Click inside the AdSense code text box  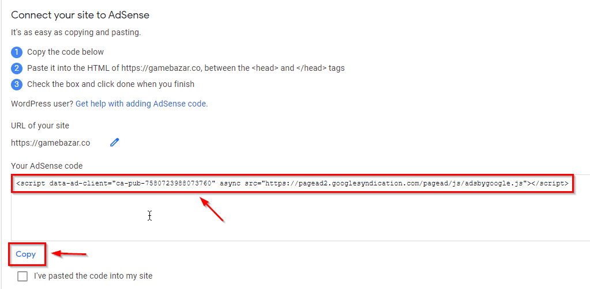coord(300,208)
